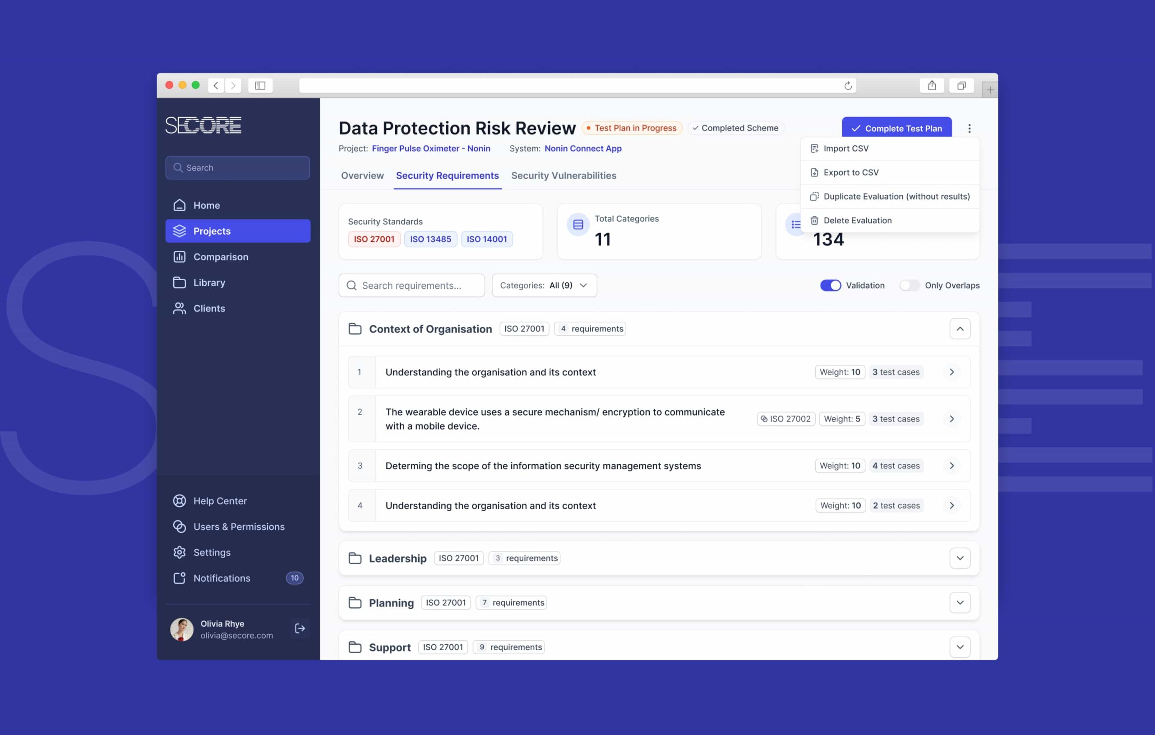Select Duplicate Evaluation (without results)
1155x735 pixels.
tap(890, 197)
